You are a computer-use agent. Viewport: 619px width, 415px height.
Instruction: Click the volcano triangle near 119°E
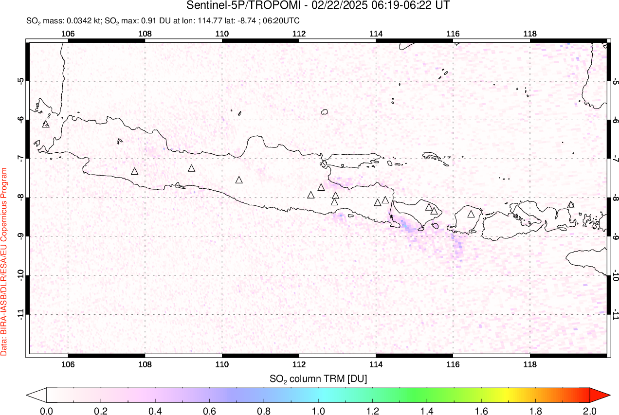pos(571,205)
